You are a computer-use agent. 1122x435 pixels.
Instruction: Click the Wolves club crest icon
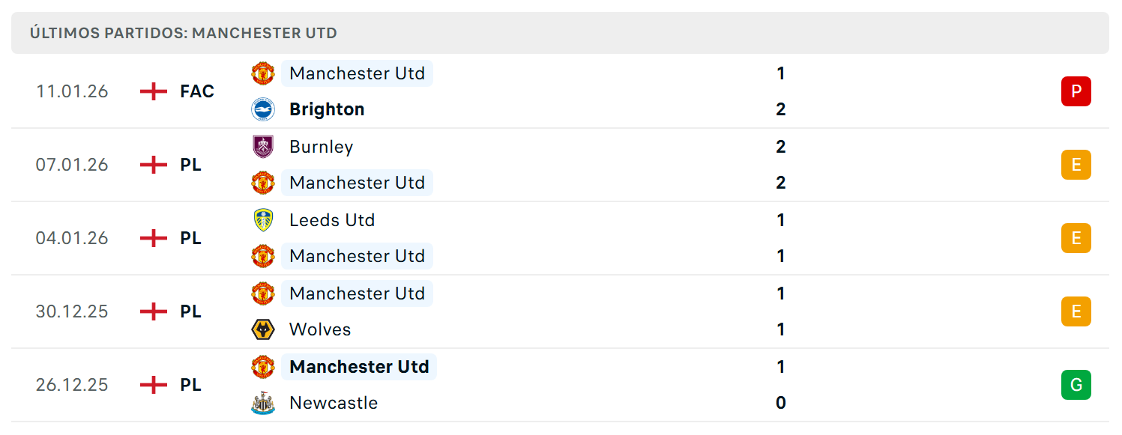point(263,329)
